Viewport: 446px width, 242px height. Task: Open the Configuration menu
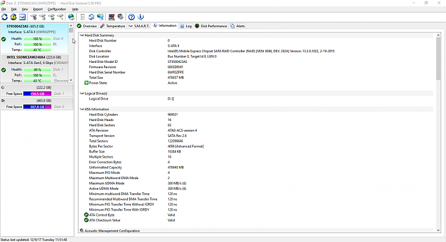click(56, 9)
